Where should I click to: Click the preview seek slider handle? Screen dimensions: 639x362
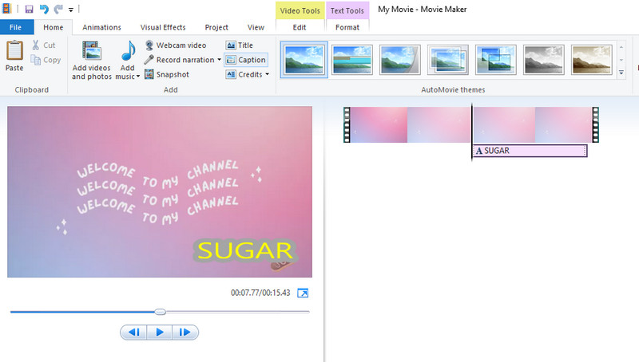pos(160,312)
